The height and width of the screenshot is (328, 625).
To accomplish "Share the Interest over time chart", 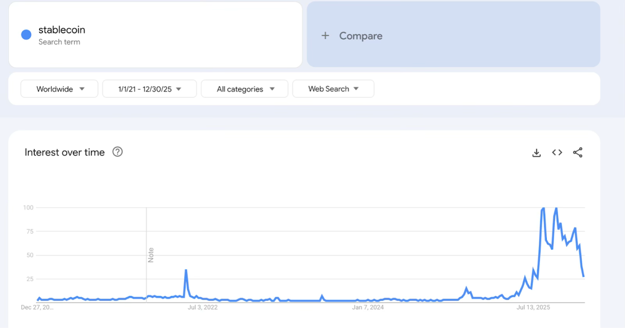I will tap(578, 152).
